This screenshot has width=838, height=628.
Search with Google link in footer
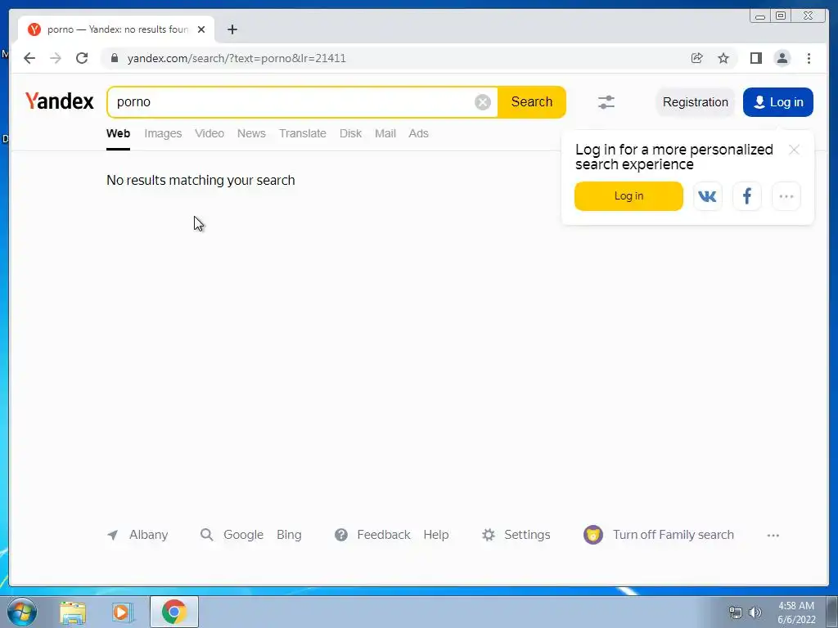[243, 535]
